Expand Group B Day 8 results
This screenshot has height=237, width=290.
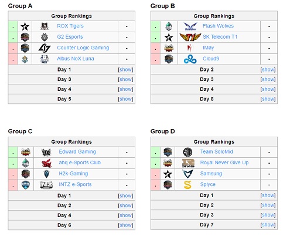click(268, 99)
